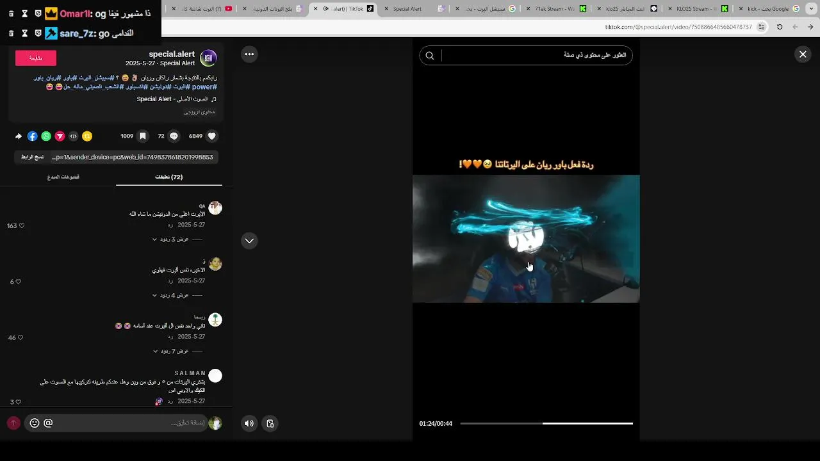Reload the page in browser

click(x=780, y=27)
